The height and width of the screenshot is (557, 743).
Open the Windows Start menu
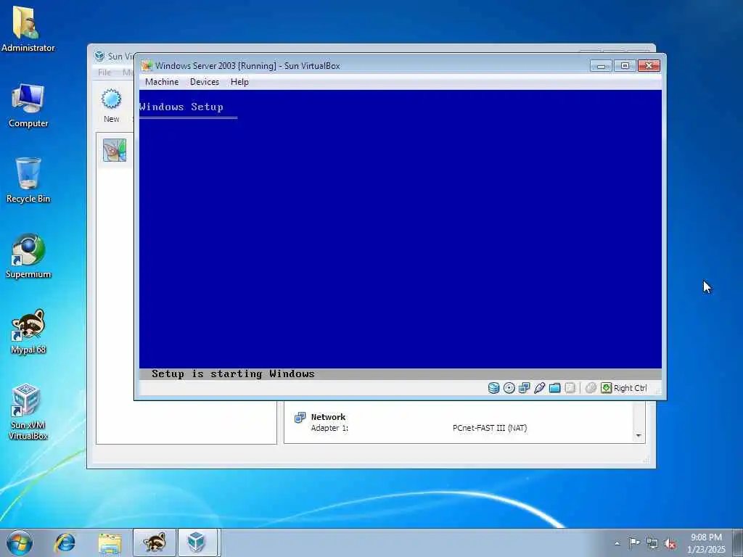pos(20,542)
